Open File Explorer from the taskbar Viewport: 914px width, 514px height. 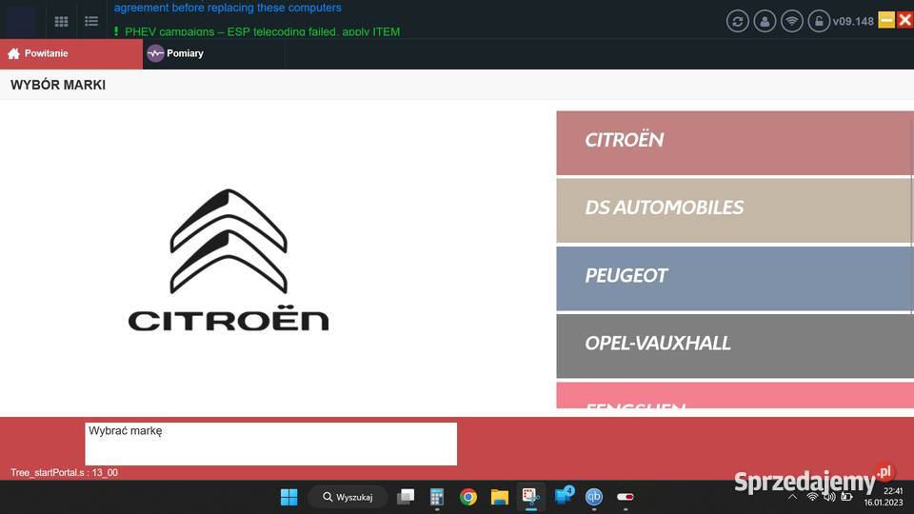click(x=500, y=497)
